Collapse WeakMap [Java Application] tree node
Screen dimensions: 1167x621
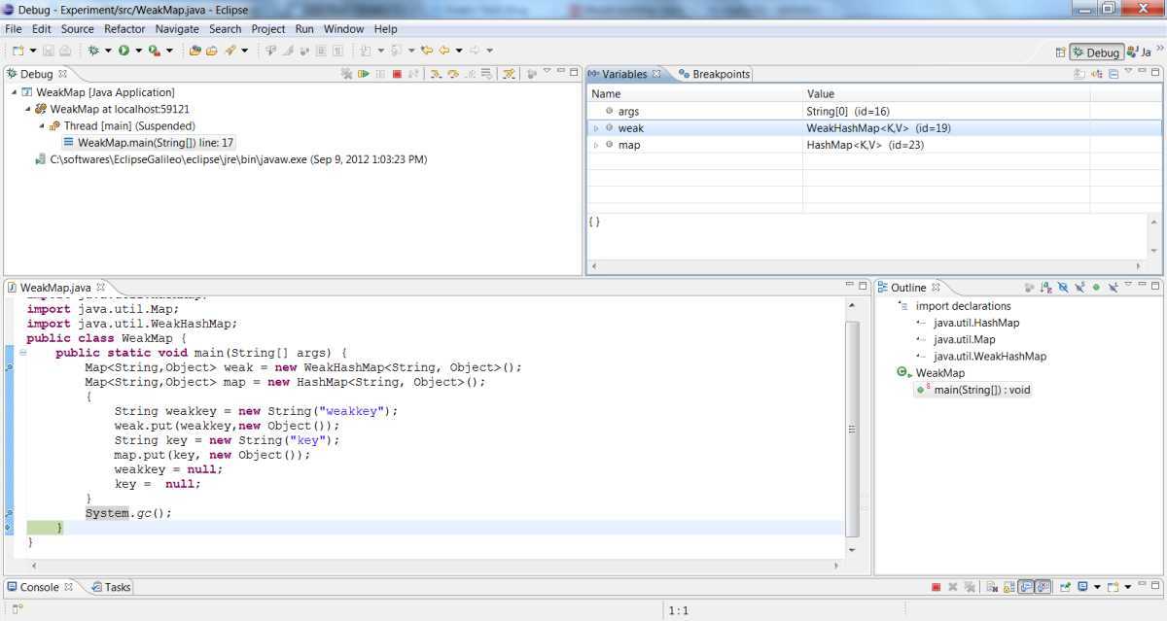click(15, 92)
